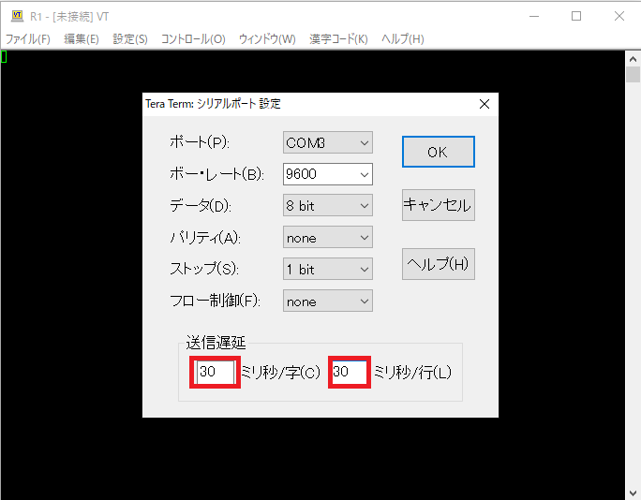This screenshot has width=641, height=500.
Task: Open the 設定(S) menu
Action: click(130, 39)
